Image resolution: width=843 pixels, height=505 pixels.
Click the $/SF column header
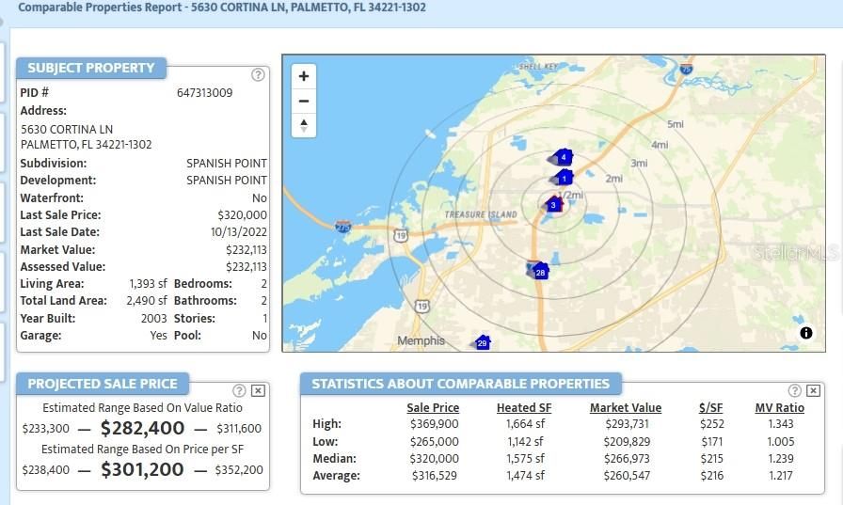[710, 408]
